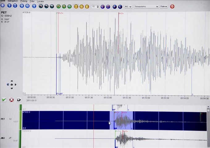Viewport: 210px width, 148px height.
Task: Open the Teleseismic filter dropdown
Action: (x=146, y=6)
